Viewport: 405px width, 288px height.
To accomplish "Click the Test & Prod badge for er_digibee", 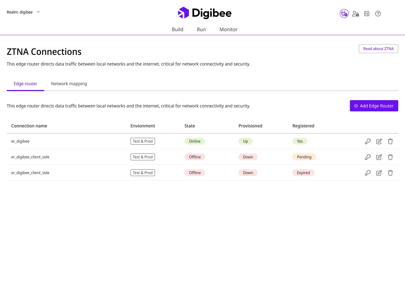I will [x=143, y=141].
